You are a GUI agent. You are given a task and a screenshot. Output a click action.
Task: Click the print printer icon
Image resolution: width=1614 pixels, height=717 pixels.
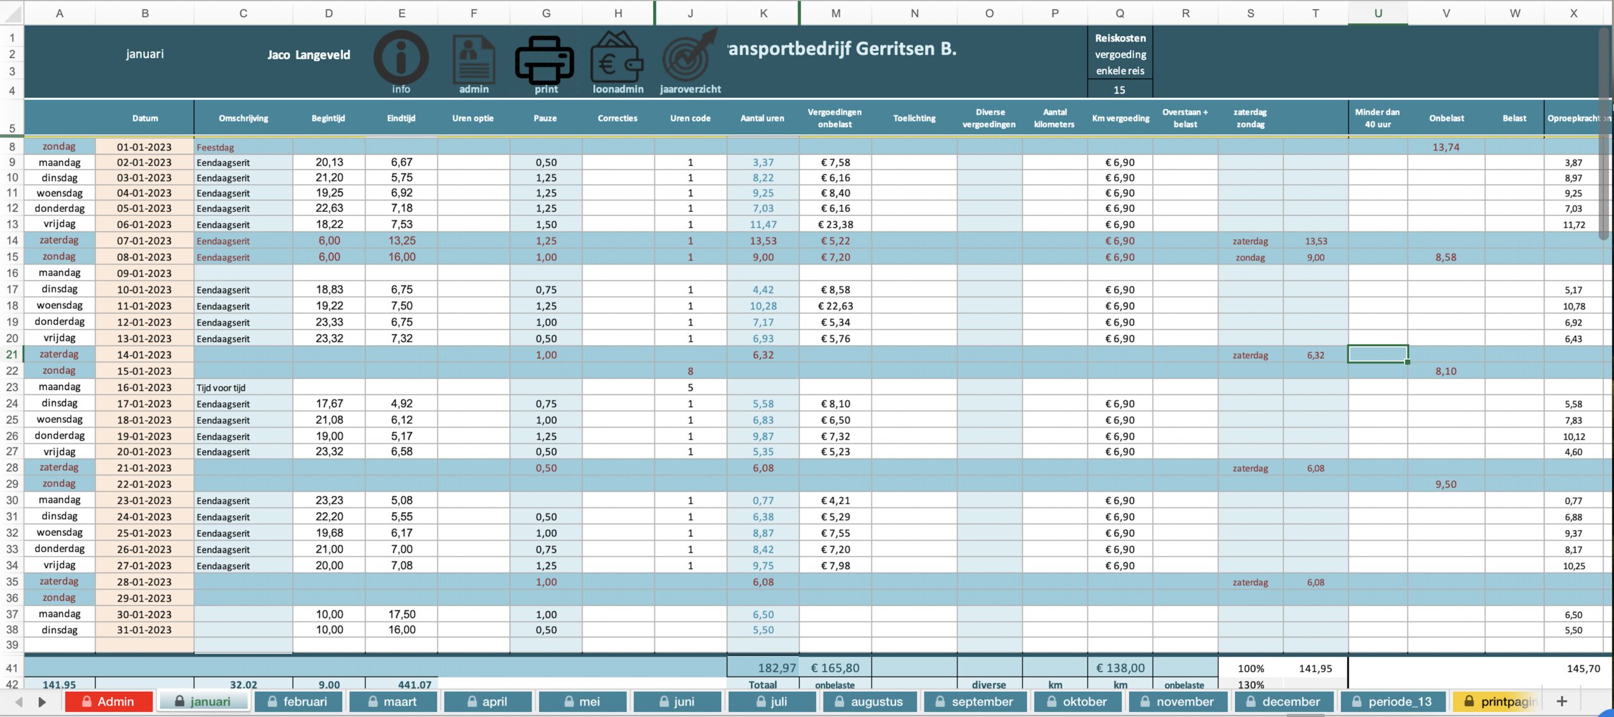pyautogui.click(x=545, y=59)
